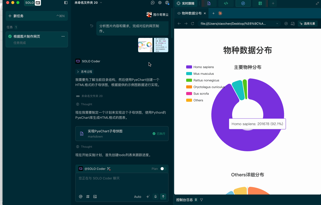
Task: Open the 未命名文件夹 20 file reference
Action: tap(89, 96)
